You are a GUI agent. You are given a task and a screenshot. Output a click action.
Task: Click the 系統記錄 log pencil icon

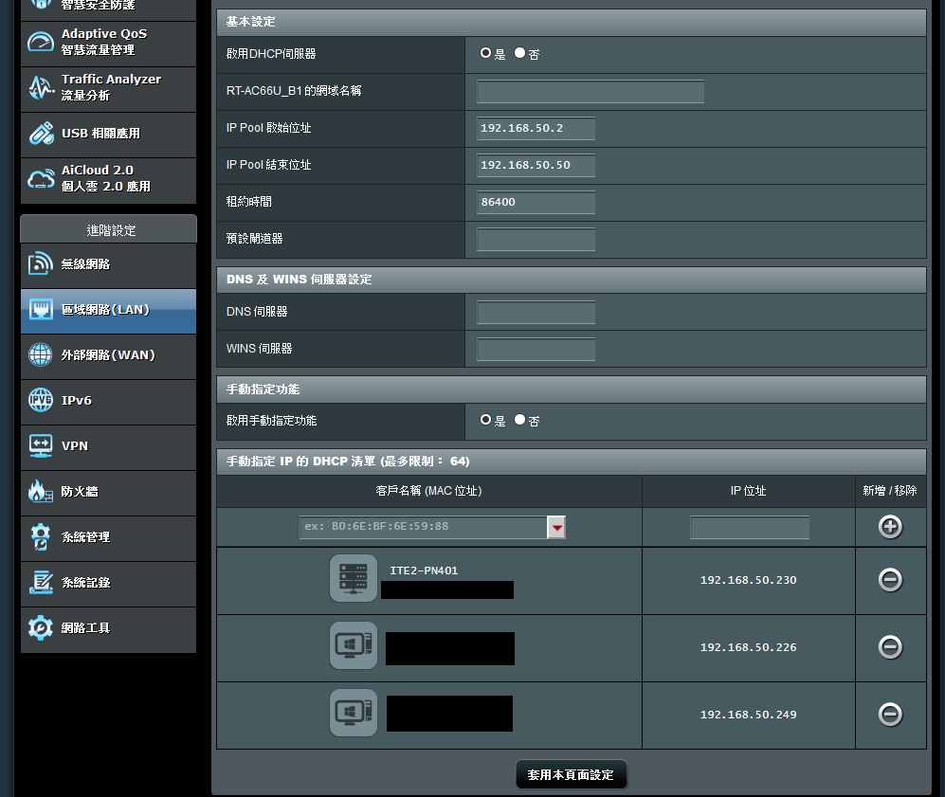(x=41, y=582)
